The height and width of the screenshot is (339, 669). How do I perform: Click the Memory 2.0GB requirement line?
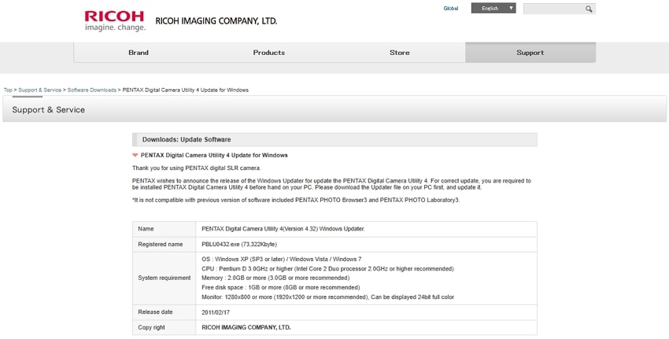pos(275,278)
